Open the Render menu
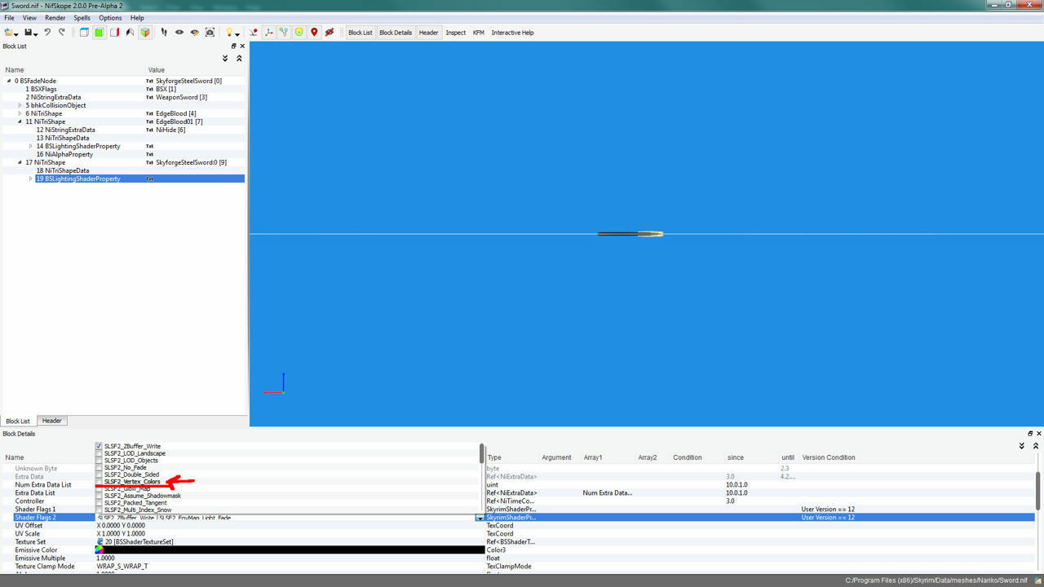The height and width of the screenshot is (587, 1044). [x=55, y=18]
